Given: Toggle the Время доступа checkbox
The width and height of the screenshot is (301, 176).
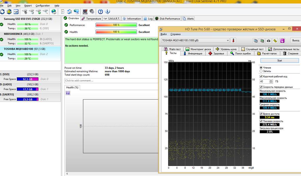Looking at the screenshot, I should pos(261,114).
